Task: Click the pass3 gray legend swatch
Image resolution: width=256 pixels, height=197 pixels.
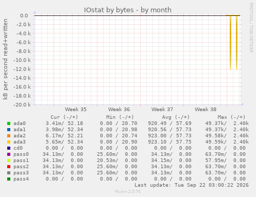Action: click(x=9, y=173)
